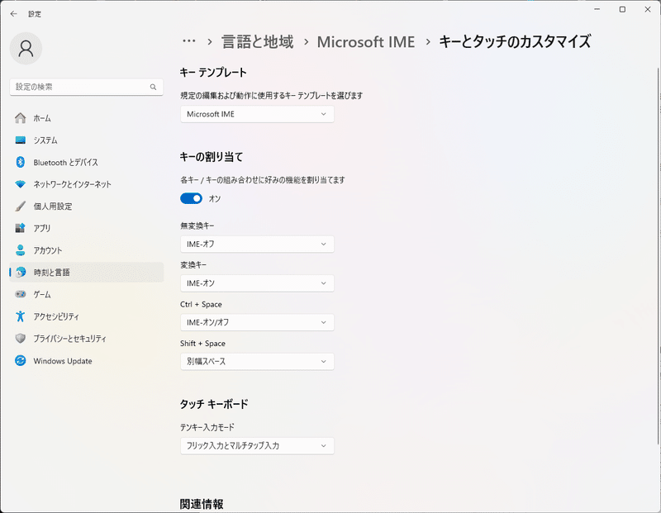Click the 設定の検索 search field
Screen dimensions: 661x513
coord(87,87)
